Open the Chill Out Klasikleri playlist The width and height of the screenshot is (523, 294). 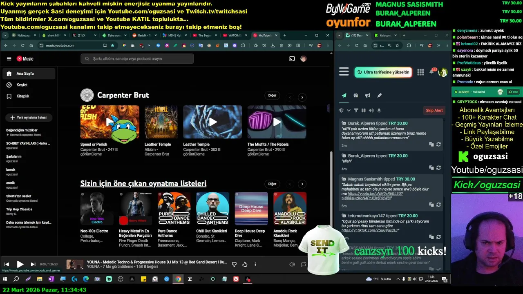[x=212, y=209]
